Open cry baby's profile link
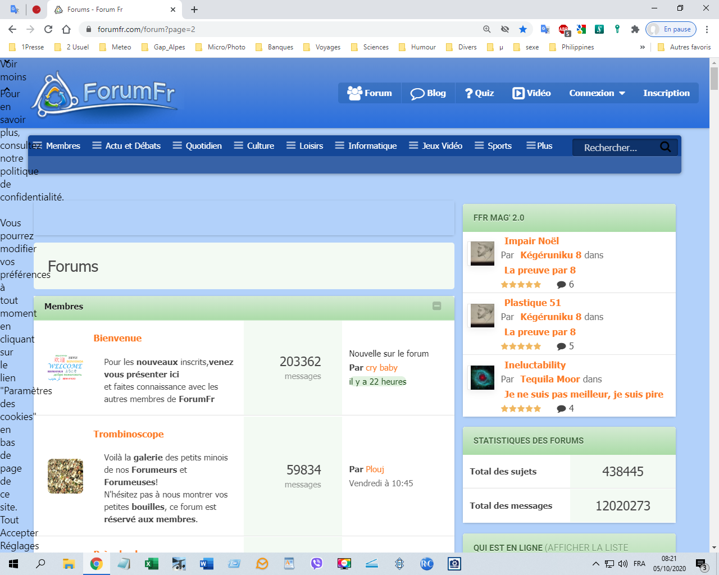 381,368
